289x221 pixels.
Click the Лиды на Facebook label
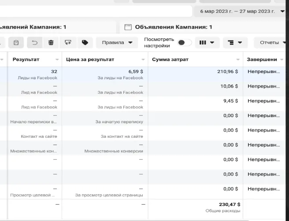(37, 78)
